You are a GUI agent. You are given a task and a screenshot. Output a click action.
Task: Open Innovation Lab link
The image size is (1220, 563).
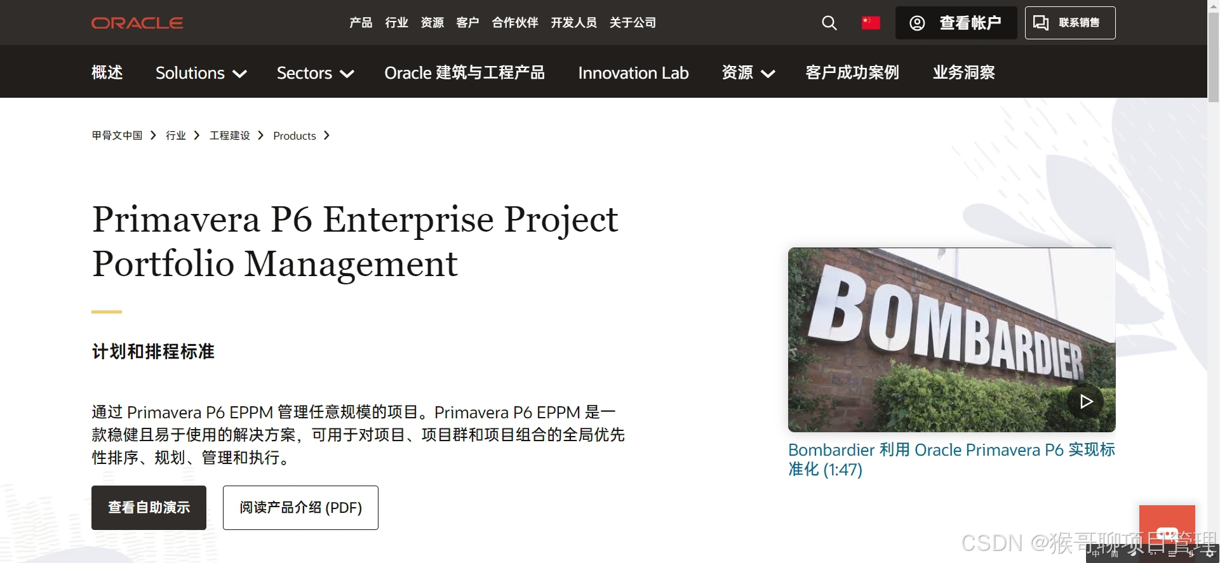click(x=633, y=73)
